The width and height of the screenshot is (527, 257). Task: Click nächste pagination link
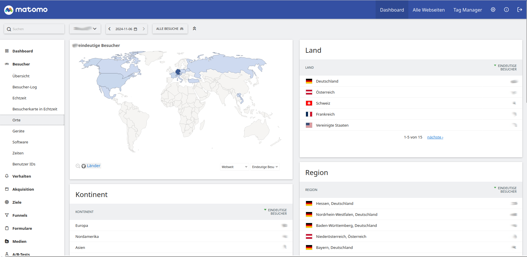coord(435,137)
